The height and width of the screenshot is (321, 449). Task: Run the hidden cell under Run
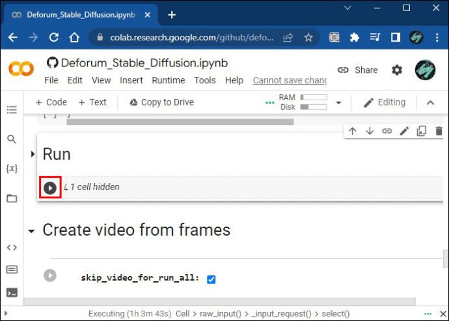pos(50,188)
